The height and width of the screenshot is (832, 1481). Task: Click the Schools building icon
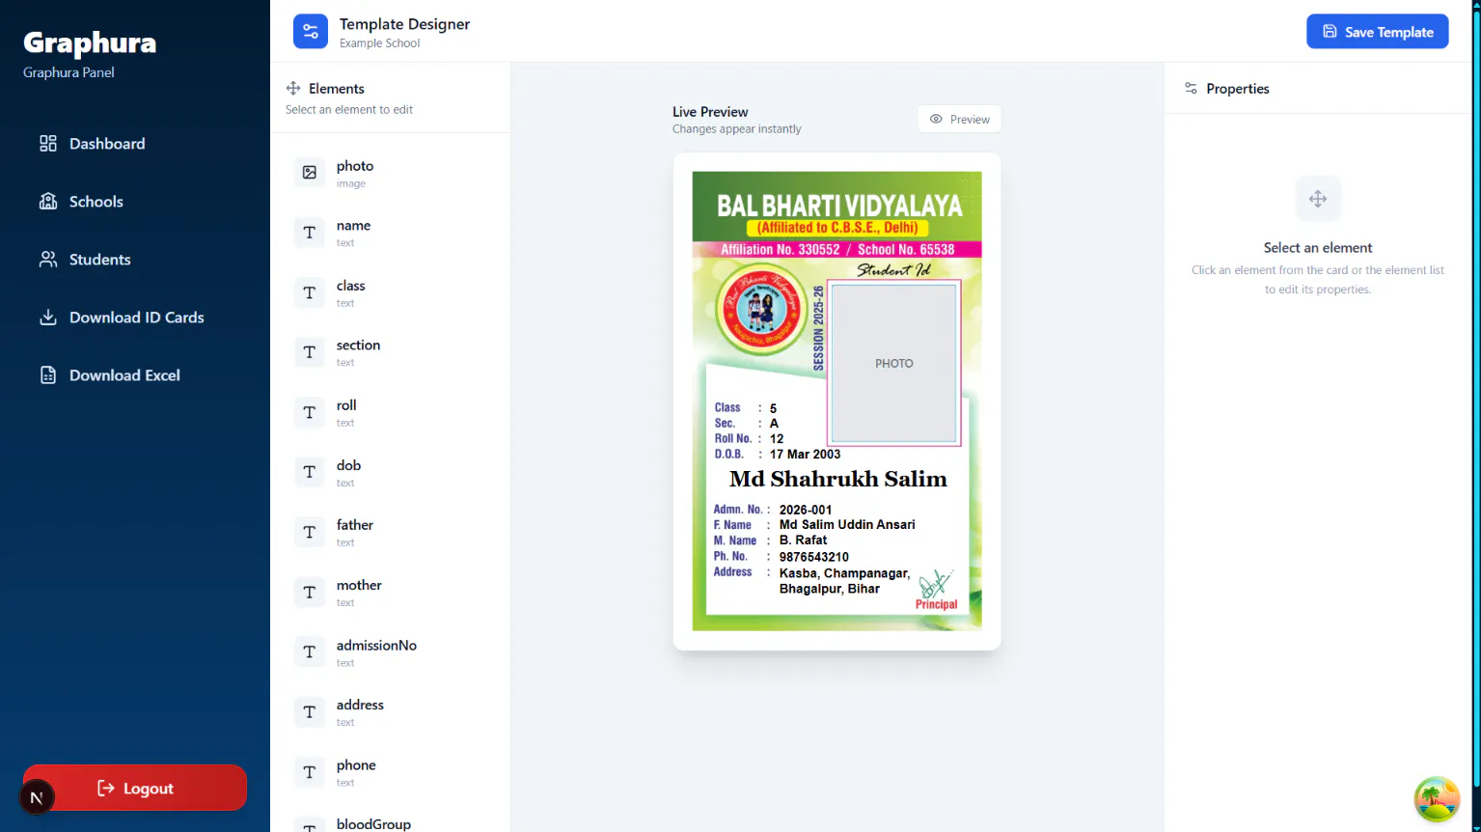coord(48,202)
